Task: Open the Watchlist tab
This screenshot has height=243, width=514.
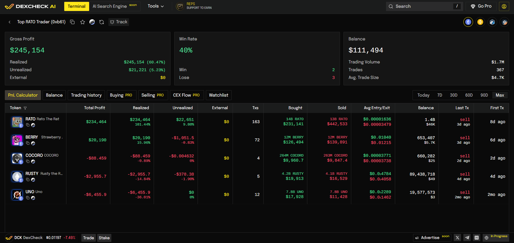Action: (218, 95)
